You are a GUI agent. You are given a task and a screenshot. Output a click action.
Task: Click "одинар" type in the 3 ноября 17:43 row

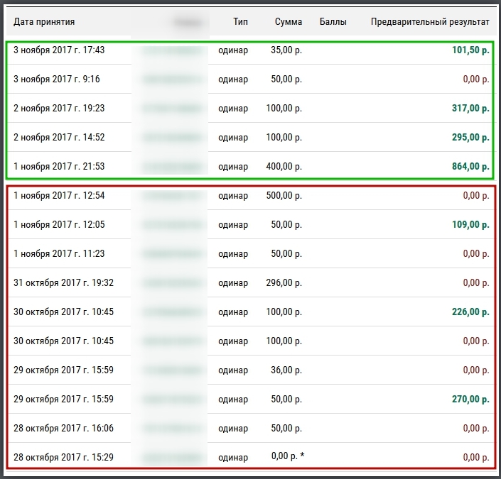(x=233, y=50)
